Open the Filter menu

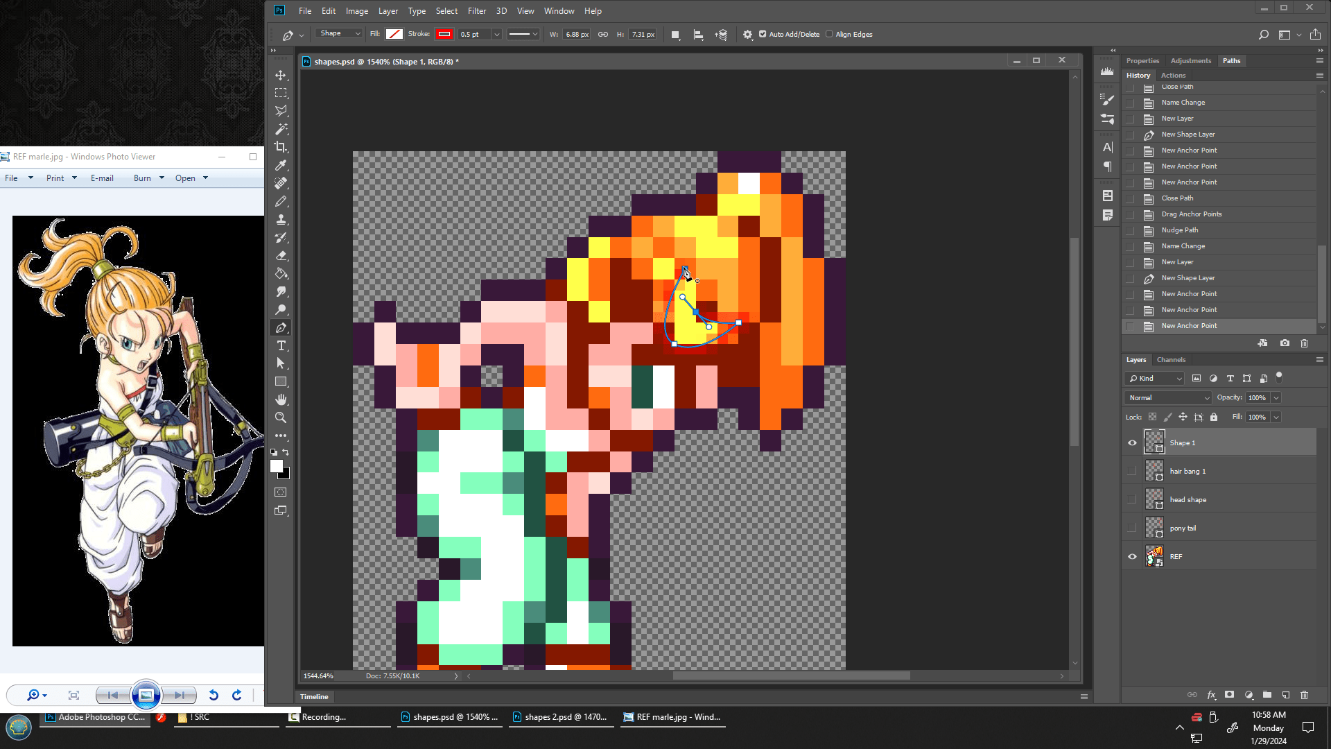click(476, 10)
